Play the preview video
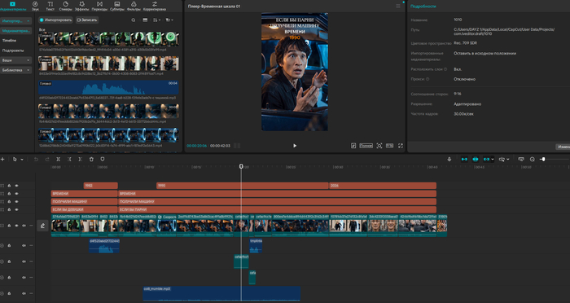Screen dimensions: 570x303 pyautogui.click(x=295, y=146)
